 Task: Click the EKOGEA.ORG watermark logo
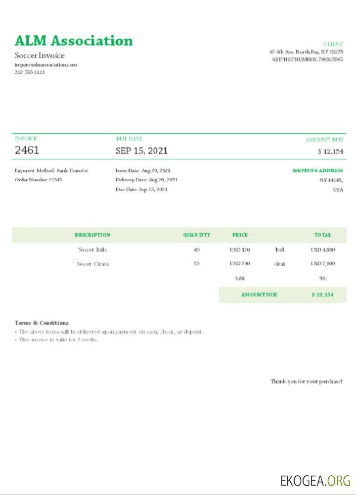(315, 480)
